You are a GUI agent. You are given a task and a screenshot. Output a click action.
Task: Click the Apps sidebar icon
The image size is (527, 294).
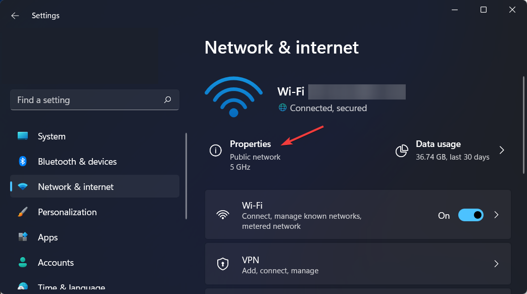[x=22, y=237]
